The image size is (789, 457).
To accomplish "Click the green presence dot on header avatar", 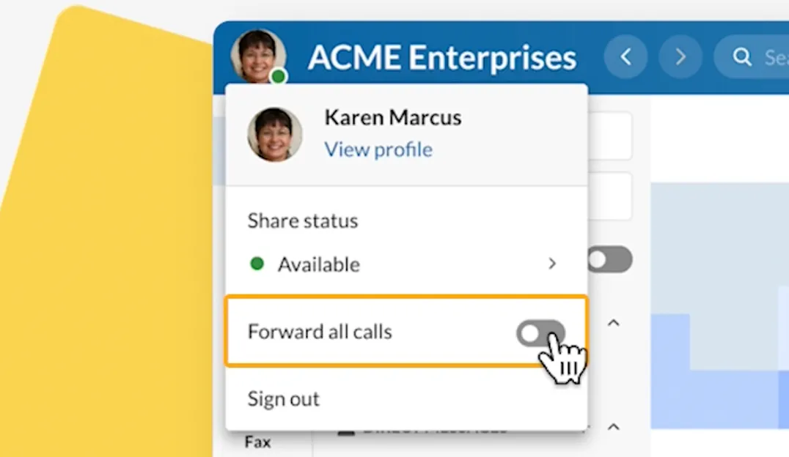I will click(278, 76).
